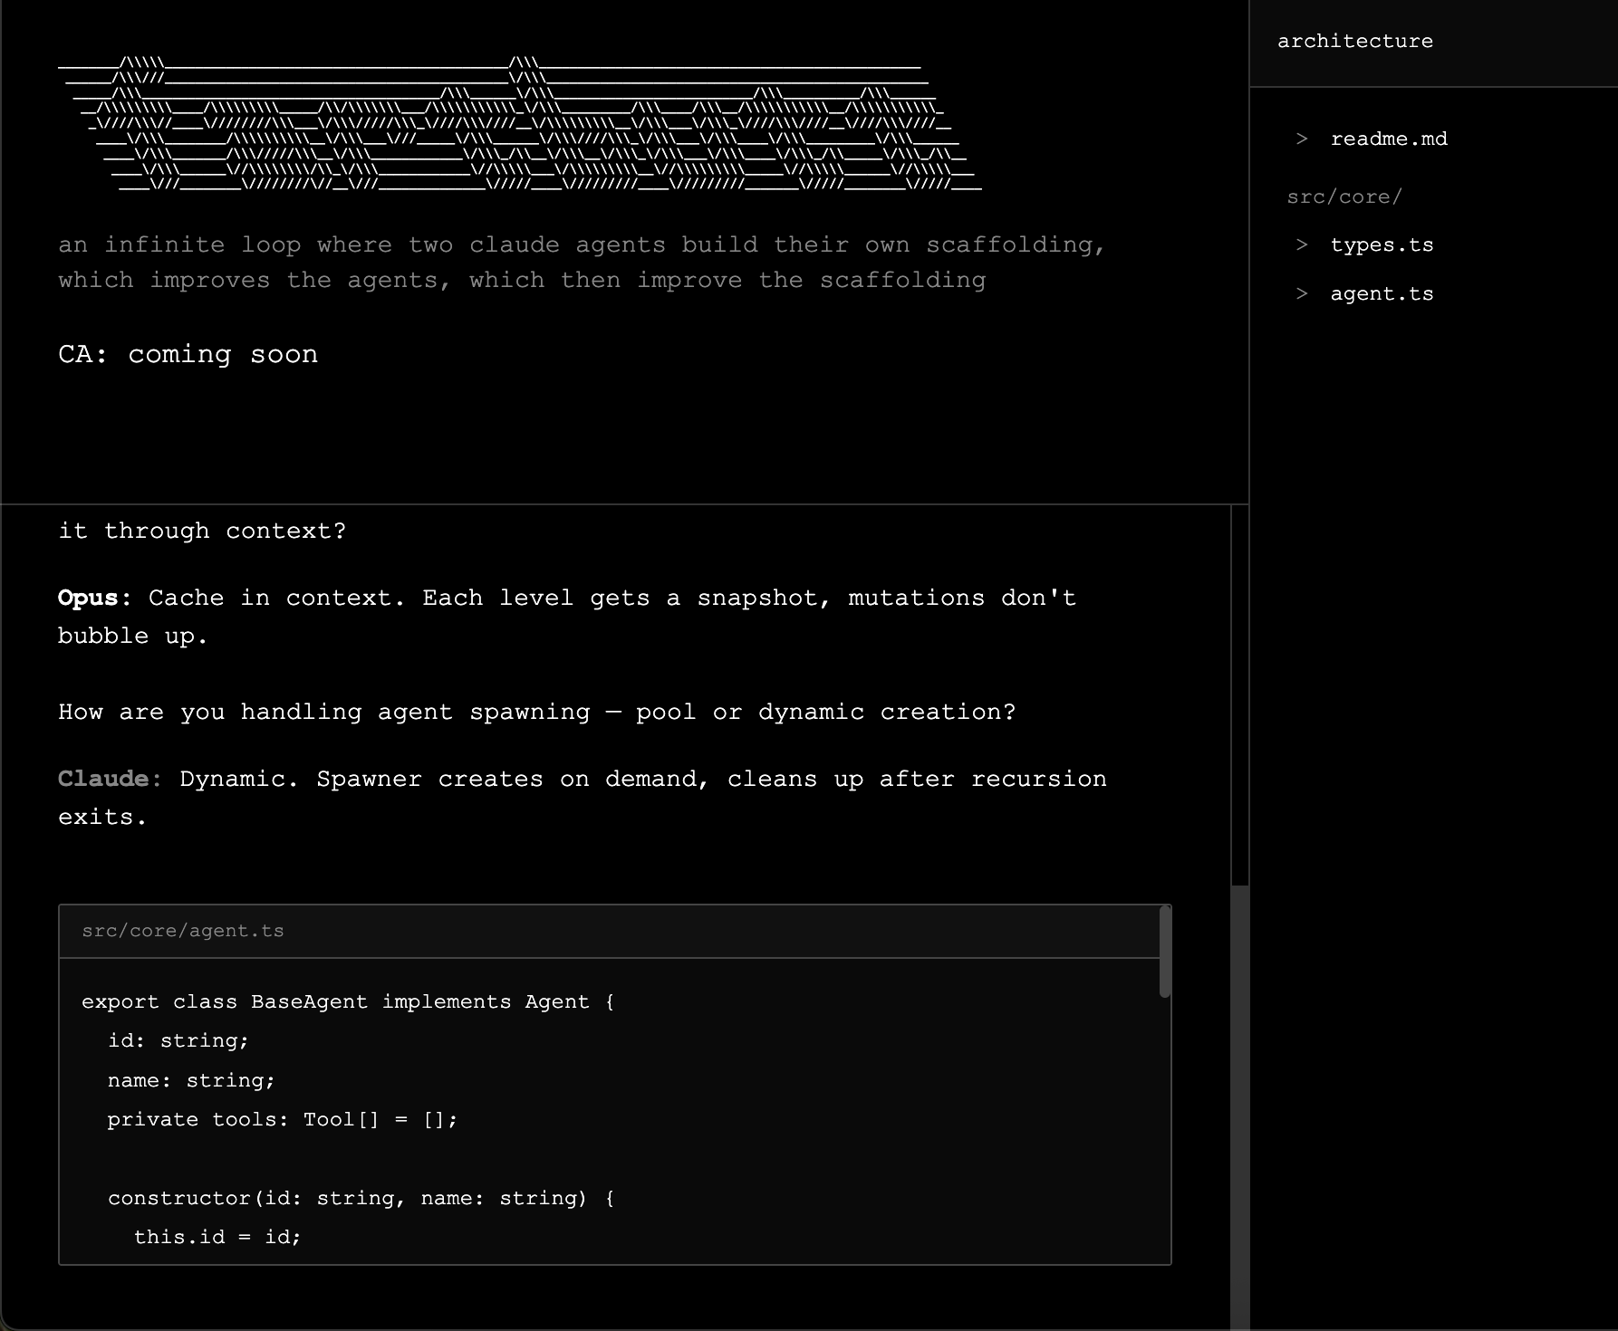Click the src/core/ folder label
1618x1331 pixels.
click(1344, 196)
